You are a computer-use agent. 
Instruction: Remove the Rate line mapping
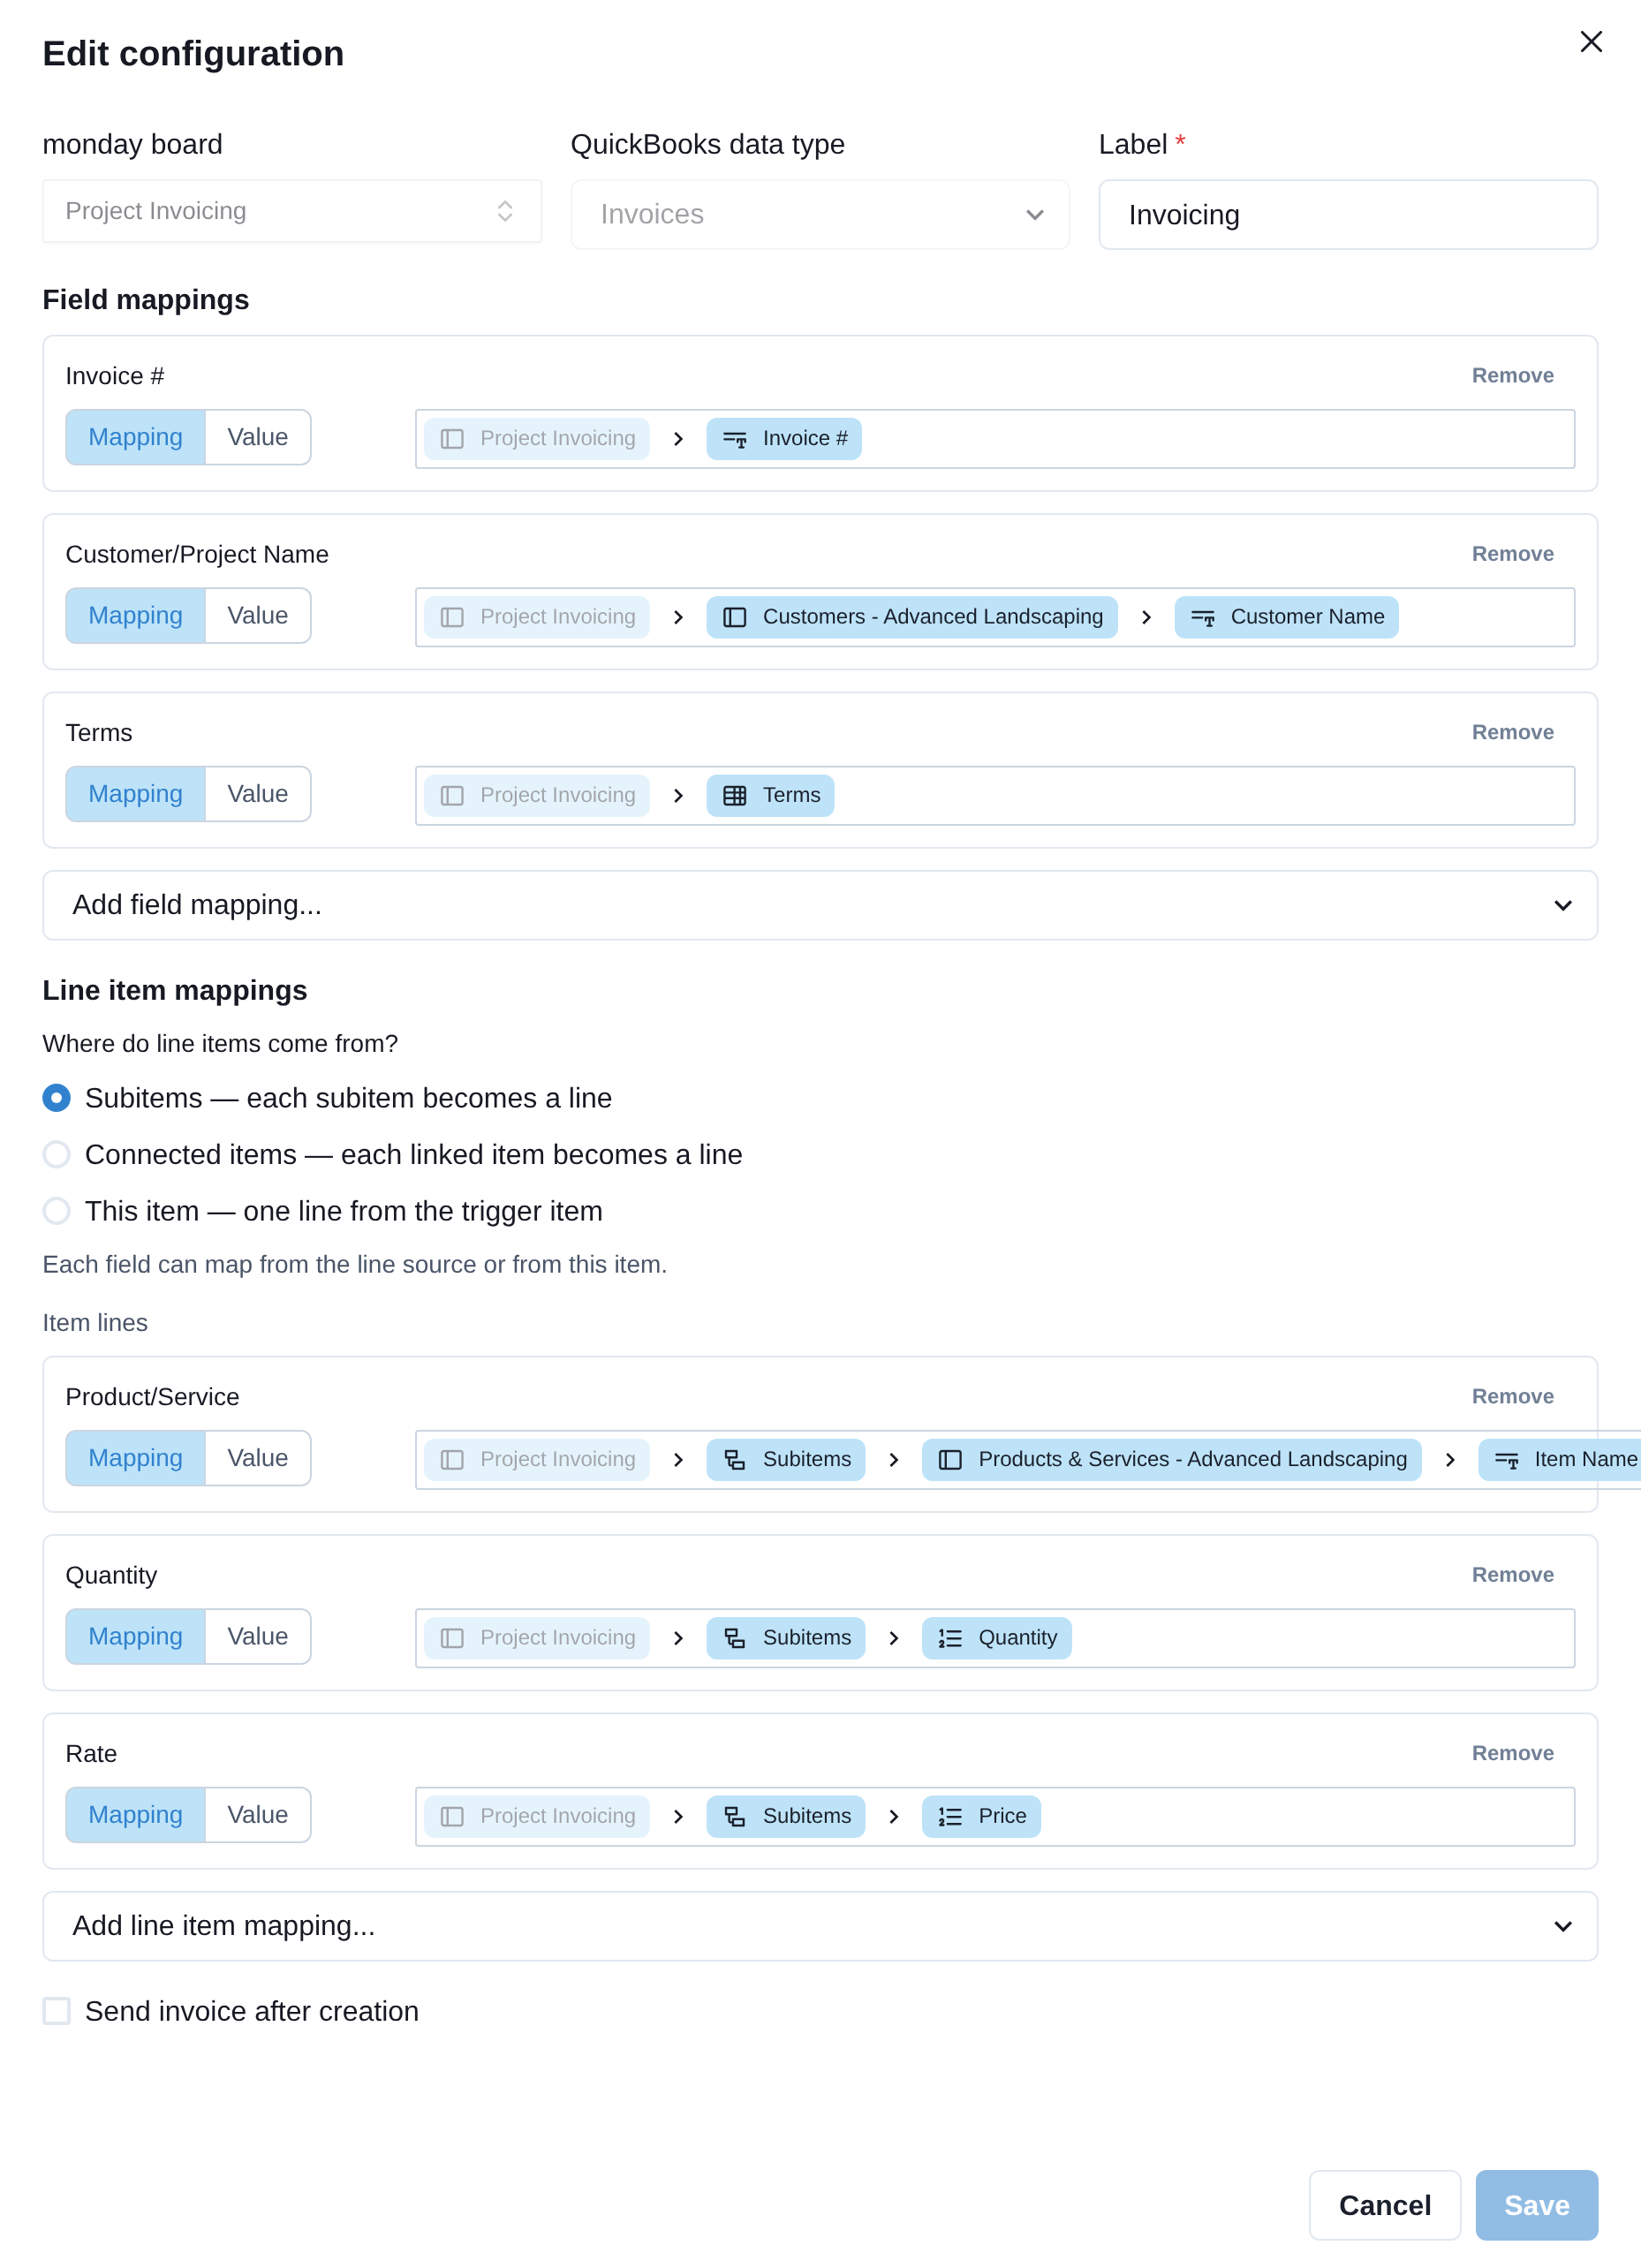pyautogui.click(x=1512, y=1754)
